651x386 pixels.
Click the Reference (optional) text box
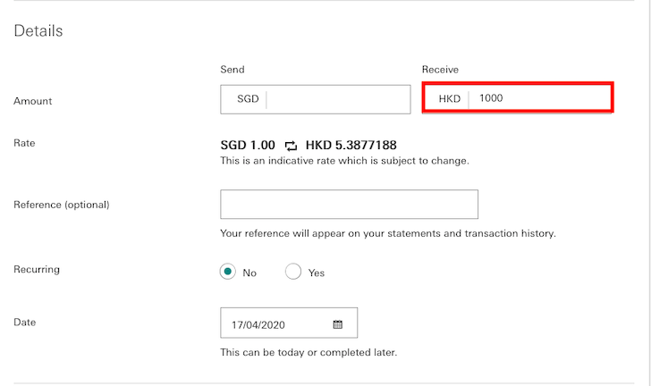(x=349, y=205)
